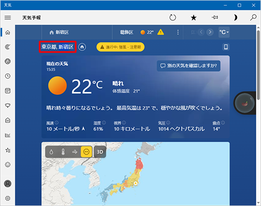
Task: Add location to favorites with star
Action: pos(194,18)
